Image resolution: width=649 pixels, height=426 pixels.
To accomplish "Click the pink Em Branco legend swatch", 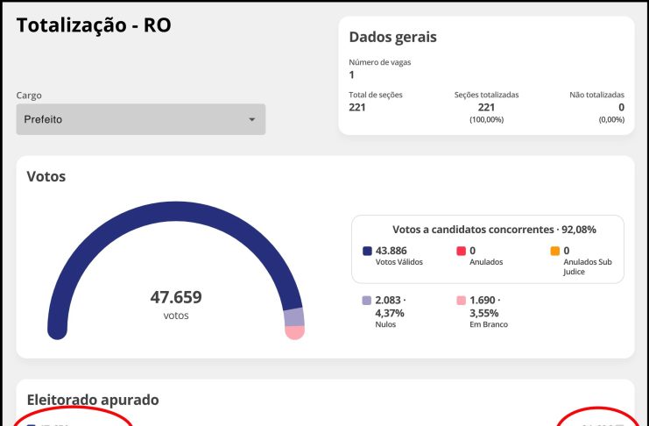I will pyautogui.click(x=461, y=300).
